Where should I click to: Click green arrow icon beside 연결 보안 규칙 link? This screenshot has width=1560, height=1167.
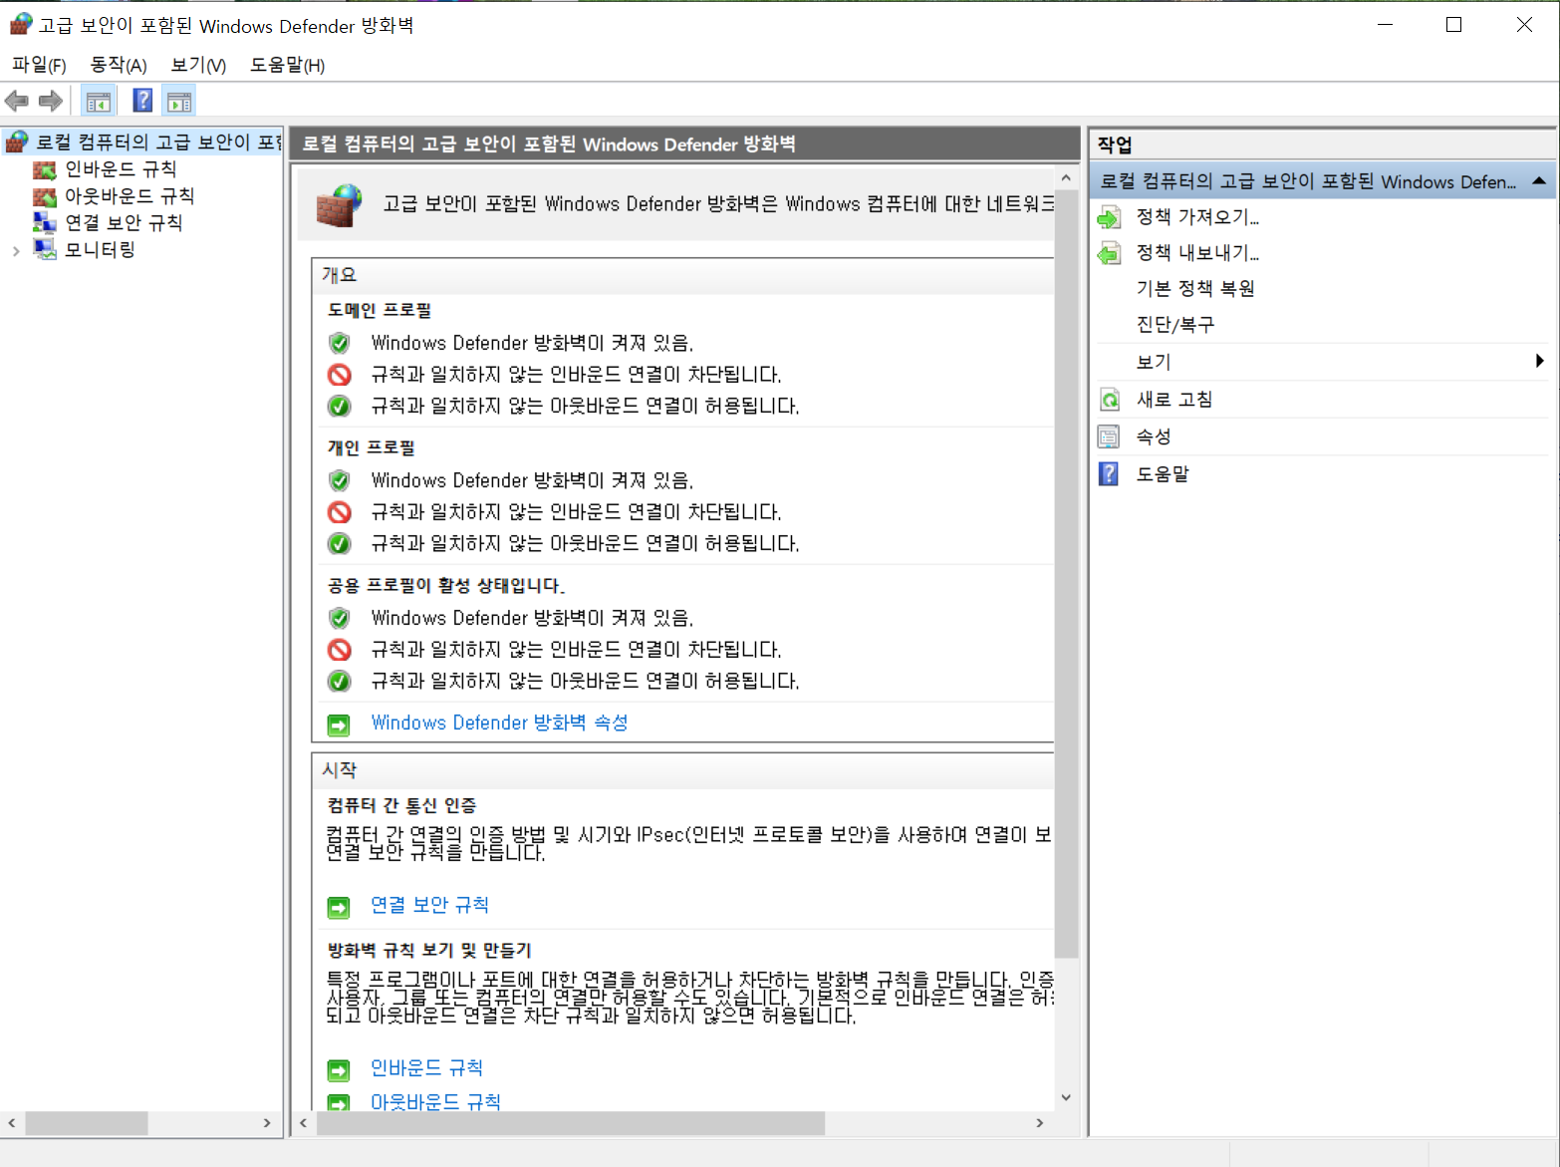[x=339, y=907]
